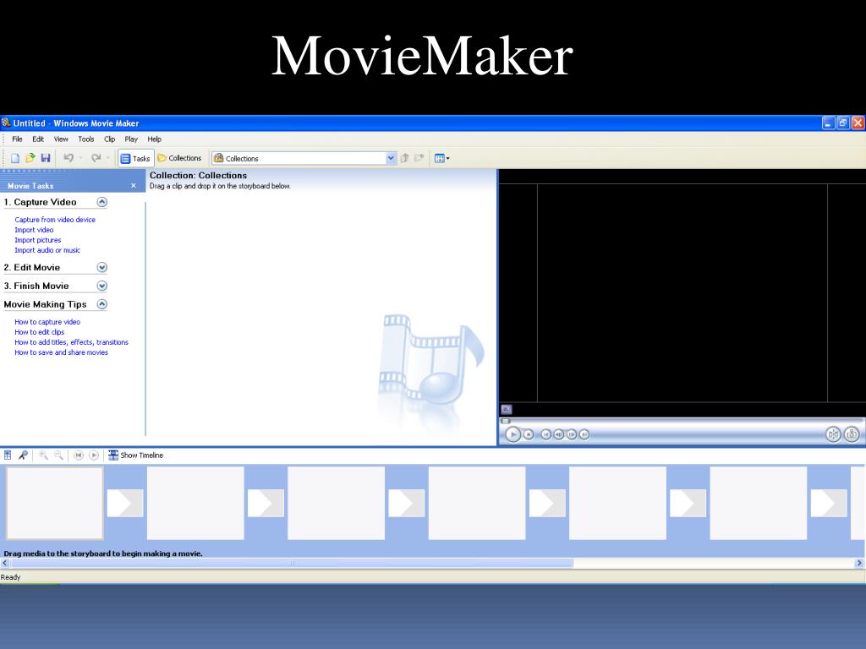Click Import audio or music link

[47, 250]
